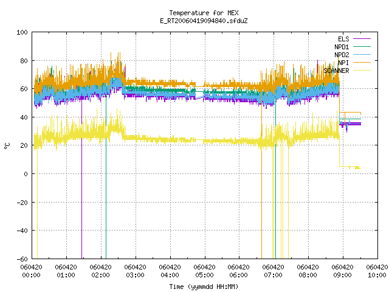Click the ELS legend label
Viewport: 389px width, 292px height.
click(343, 39)
